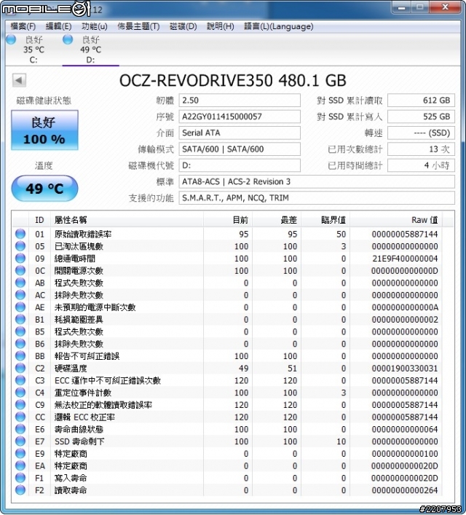Click the power-on hours value 4 小時
The height and width of the screenshot is (515, 466).
421,165
